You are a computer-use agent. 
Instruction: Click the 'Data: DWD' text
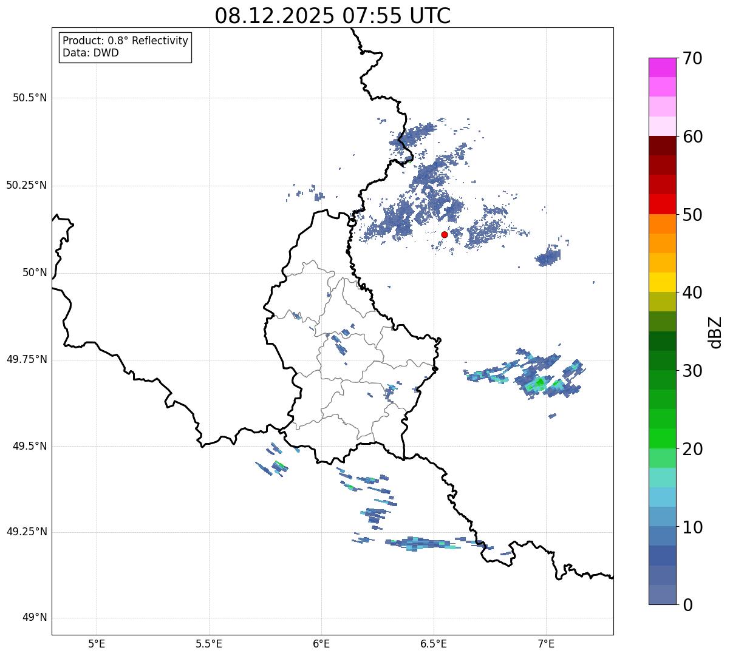coord(91,53)
